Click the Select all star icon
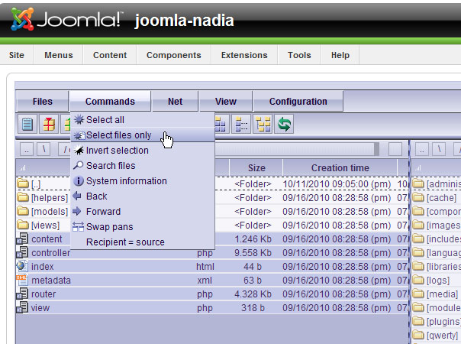The width and height of the screenshot is (461, 344). click(79, 119)
